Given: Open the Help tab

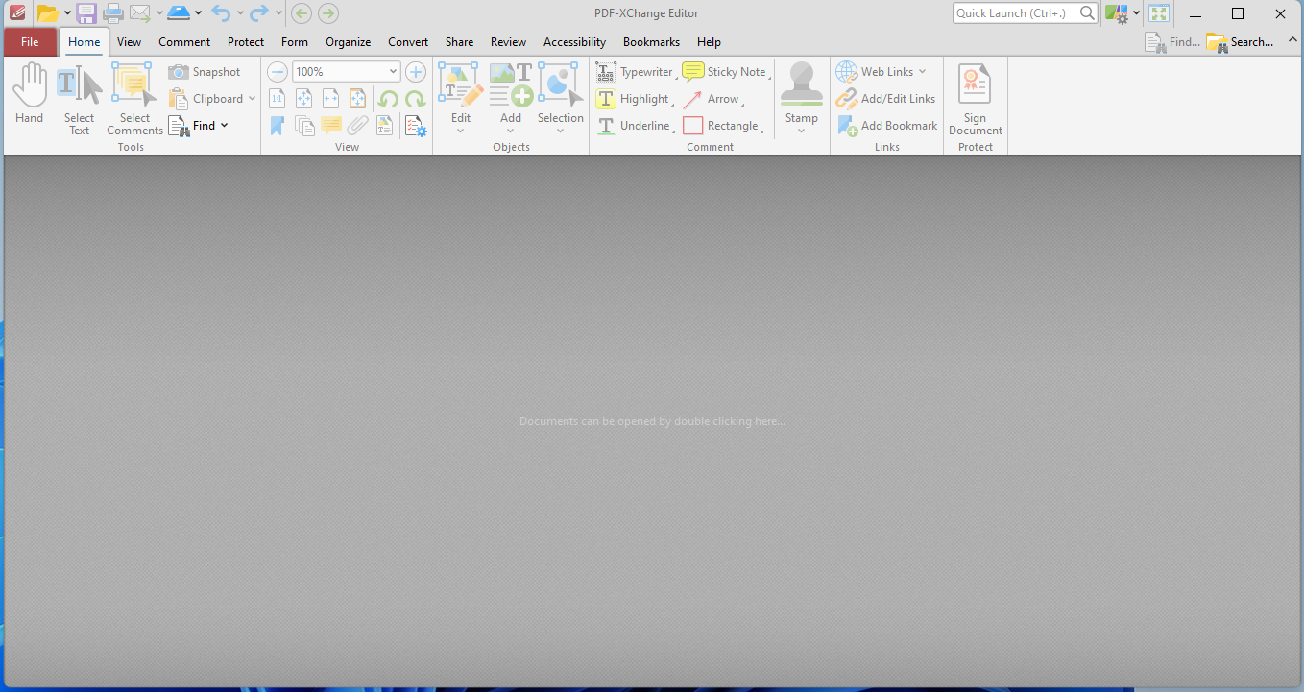Looking at the screenshot, I should coord(709,42).
